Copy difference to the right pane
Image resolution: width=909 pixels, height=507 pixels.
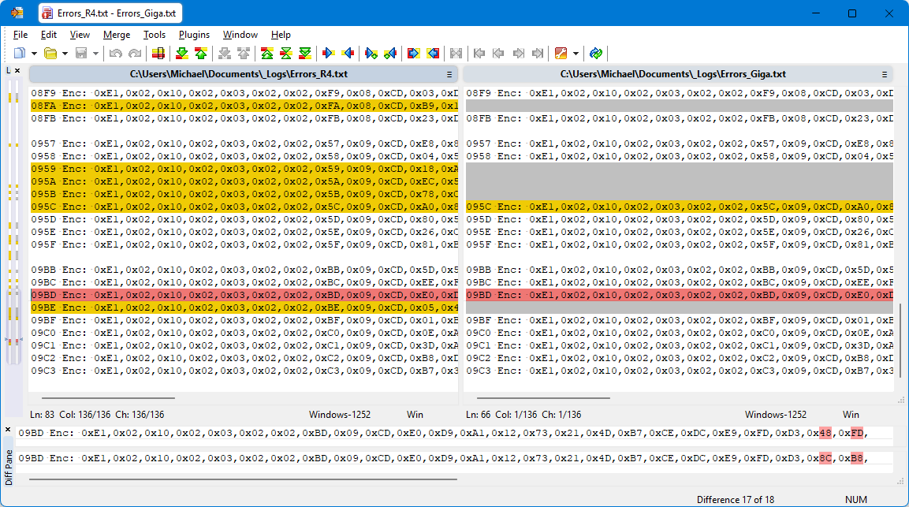point(328,54)
